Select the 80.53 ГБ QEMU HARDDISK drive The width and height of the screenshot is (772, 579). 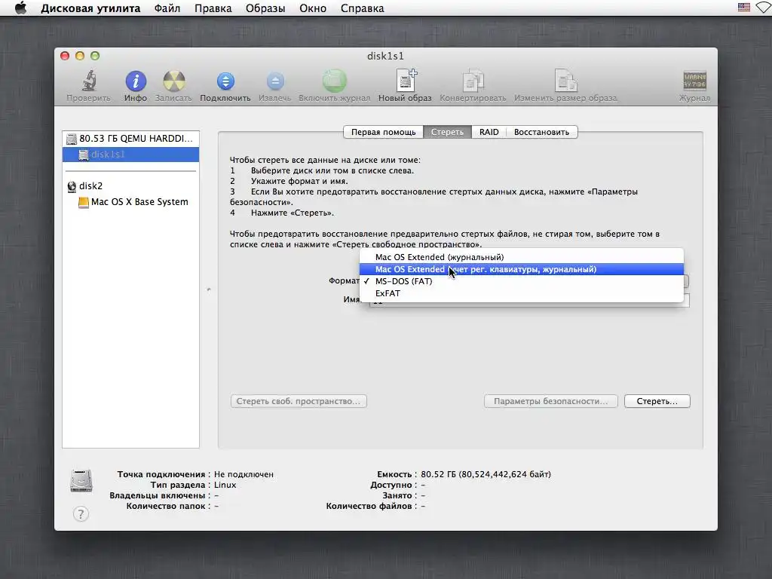pos(130,139)
